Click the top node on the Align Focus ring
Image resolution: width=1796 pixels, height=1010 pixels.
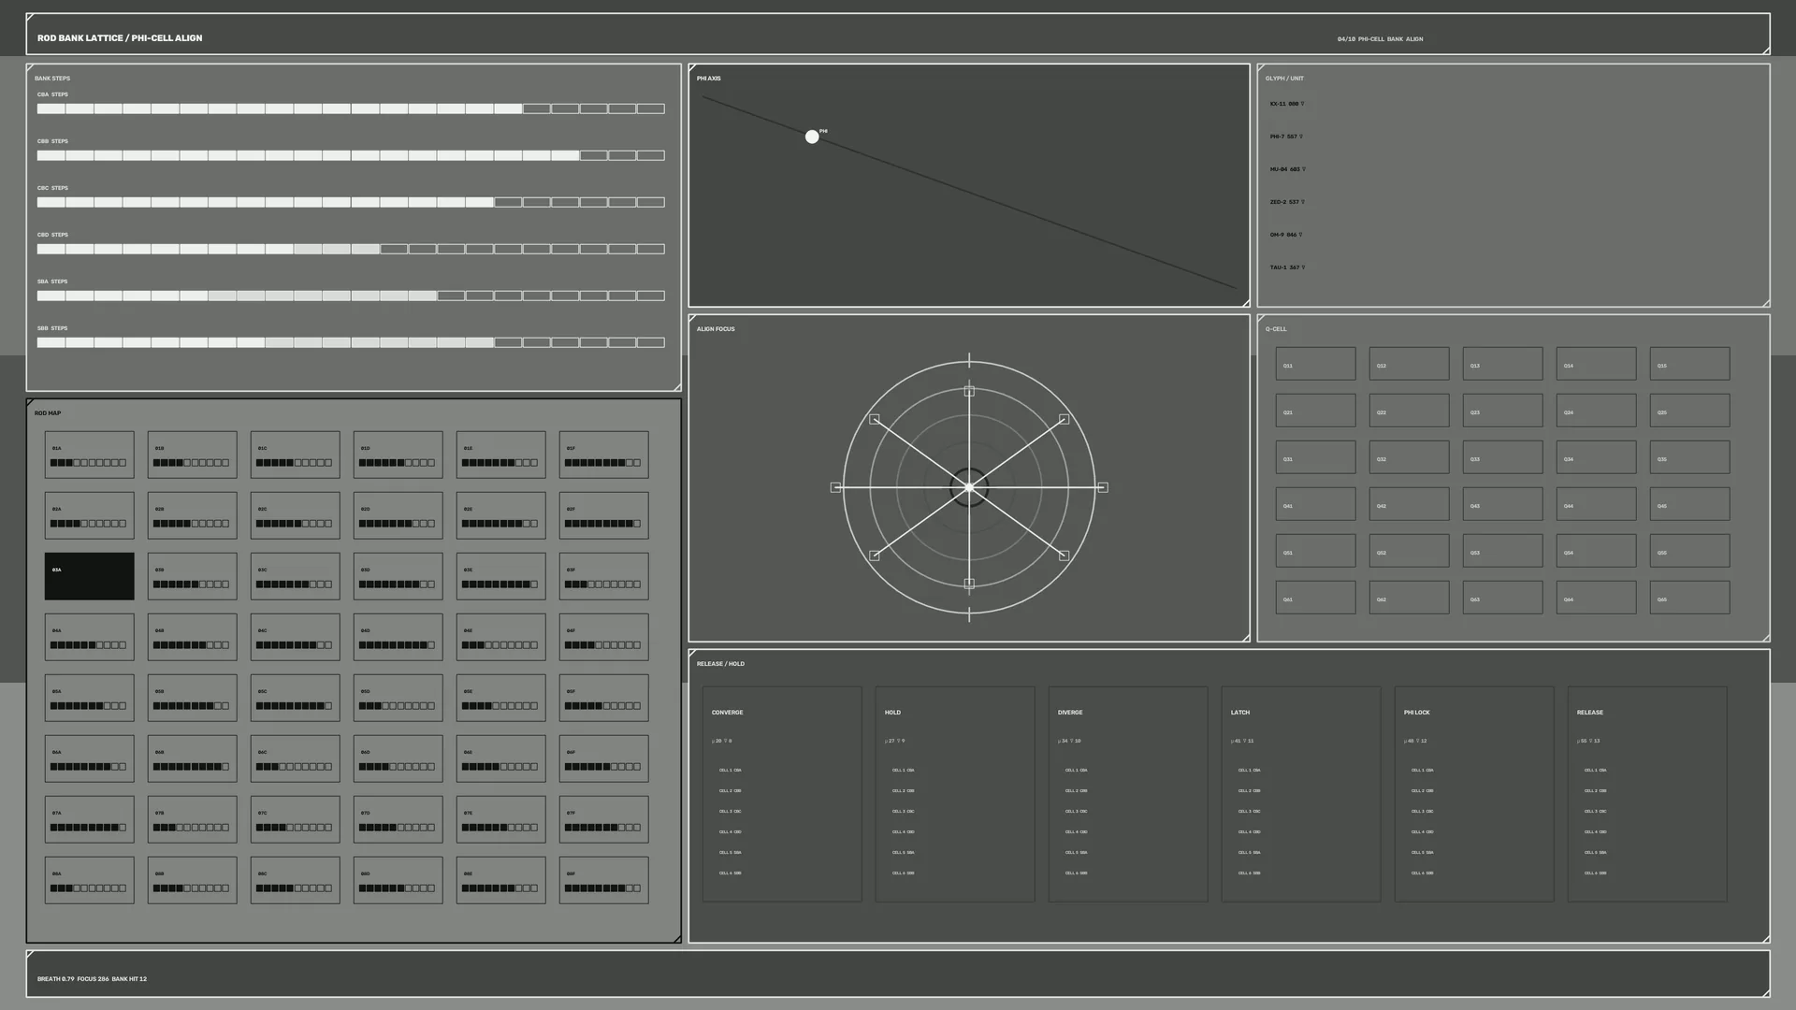coord(969,391)
